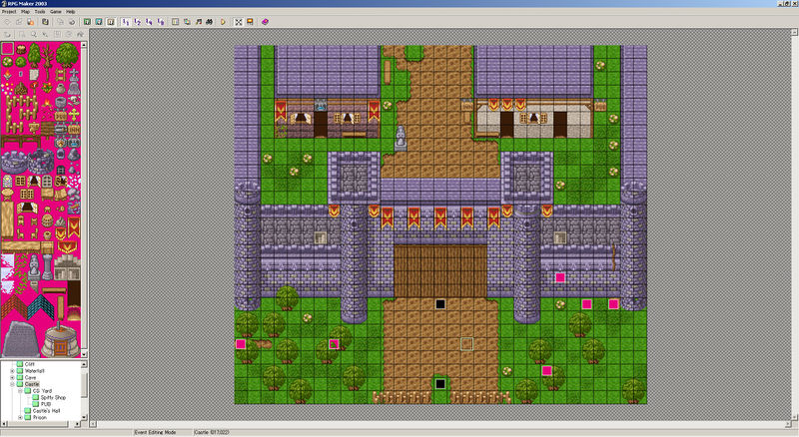This screenshot has height=437, width=799.
Task: Start Test Play of the game
Action: point(223,21)
